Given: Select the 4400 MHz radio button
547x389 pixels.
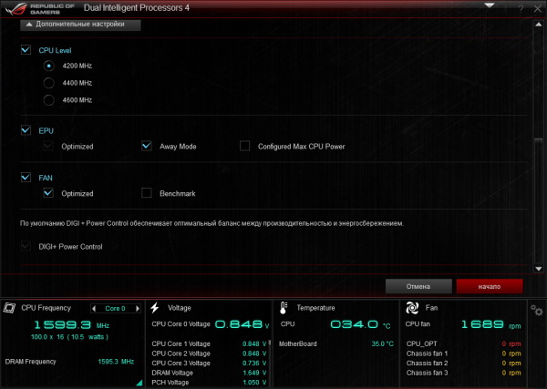Looking at the screenshot, I should [49, 83].
